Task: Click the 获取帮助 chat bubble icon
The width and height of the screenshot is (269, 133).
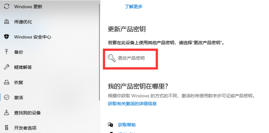Action: (x=111, y=125)
